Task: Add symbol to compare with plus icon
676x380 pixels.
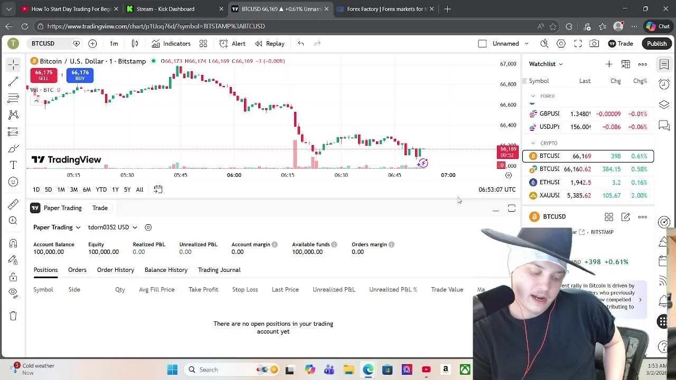Action: click(x=92, y=44)
